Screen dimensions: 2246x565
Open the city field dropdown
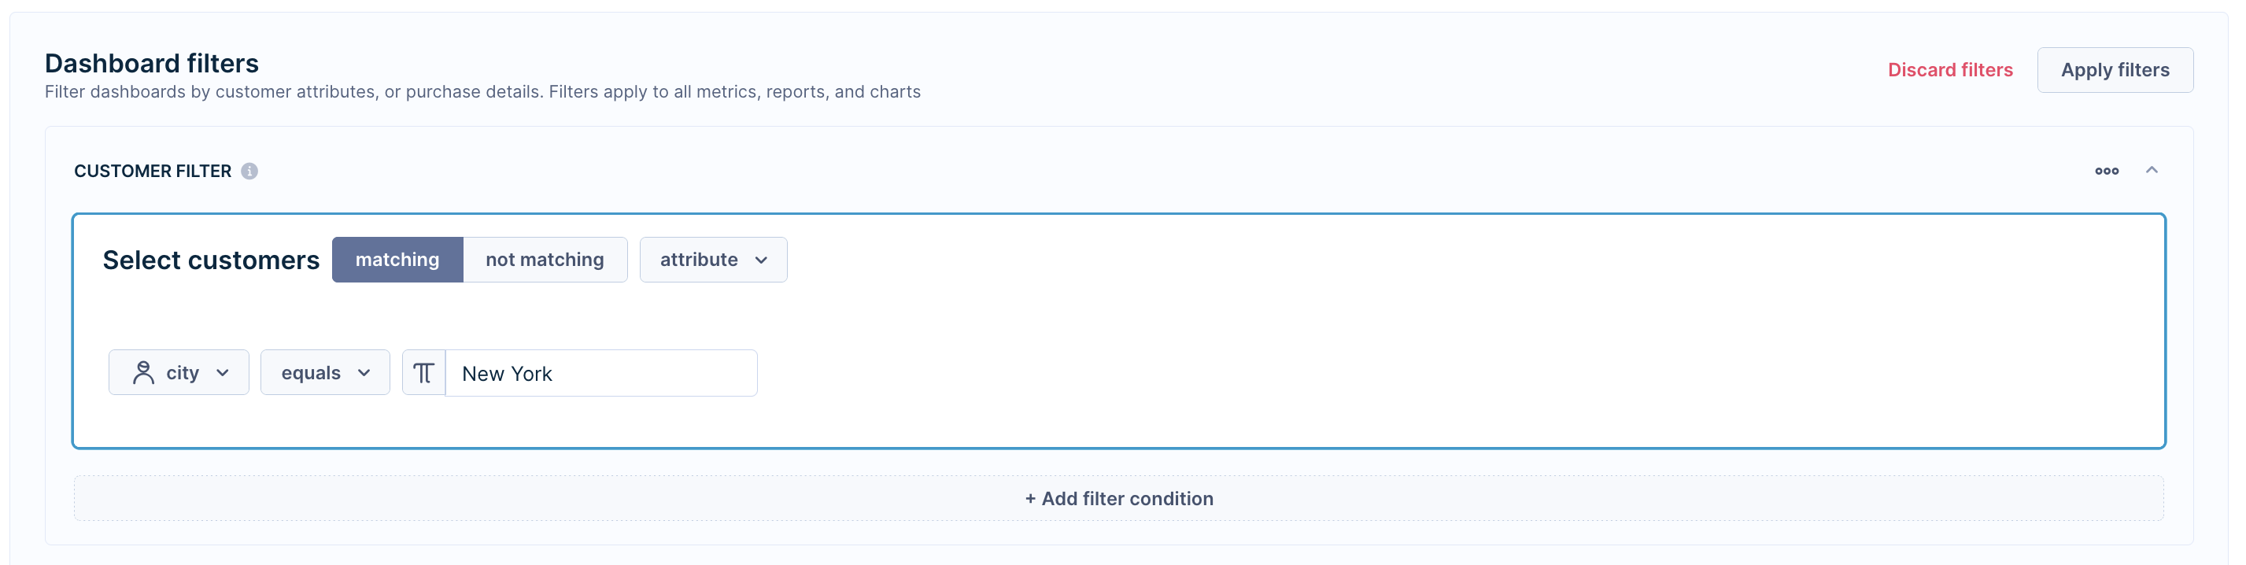point(179,373)
